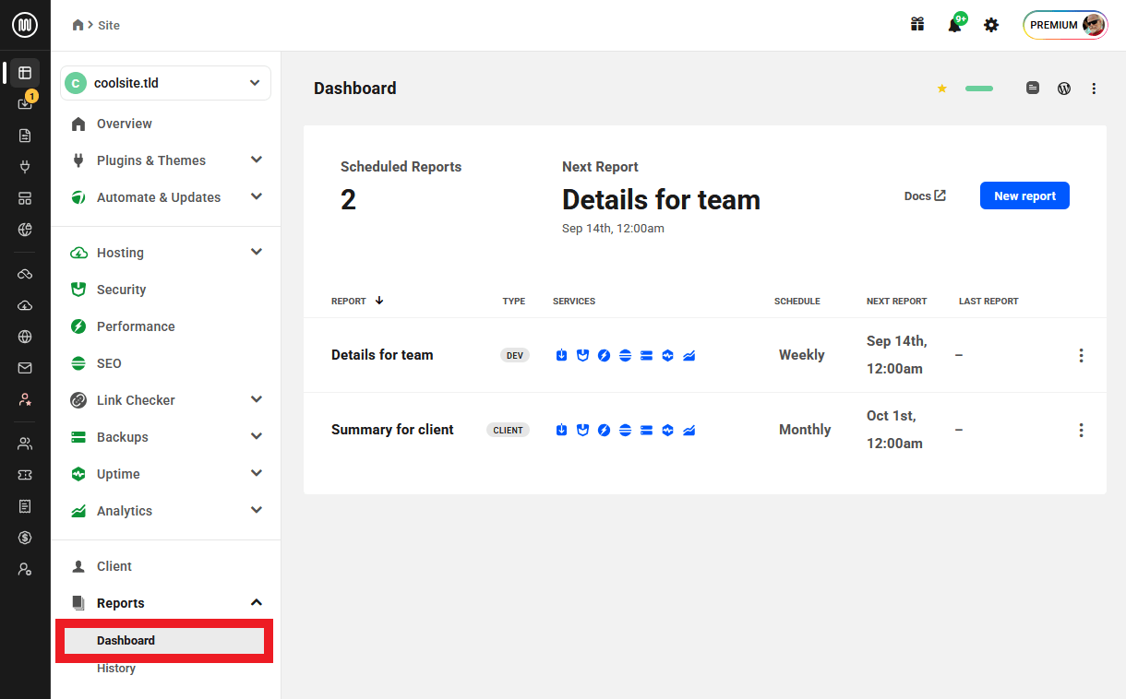The image size is (1126, 699).
Task: Open three-dot options for Summary for client
Action: (x=1081, y=430)
